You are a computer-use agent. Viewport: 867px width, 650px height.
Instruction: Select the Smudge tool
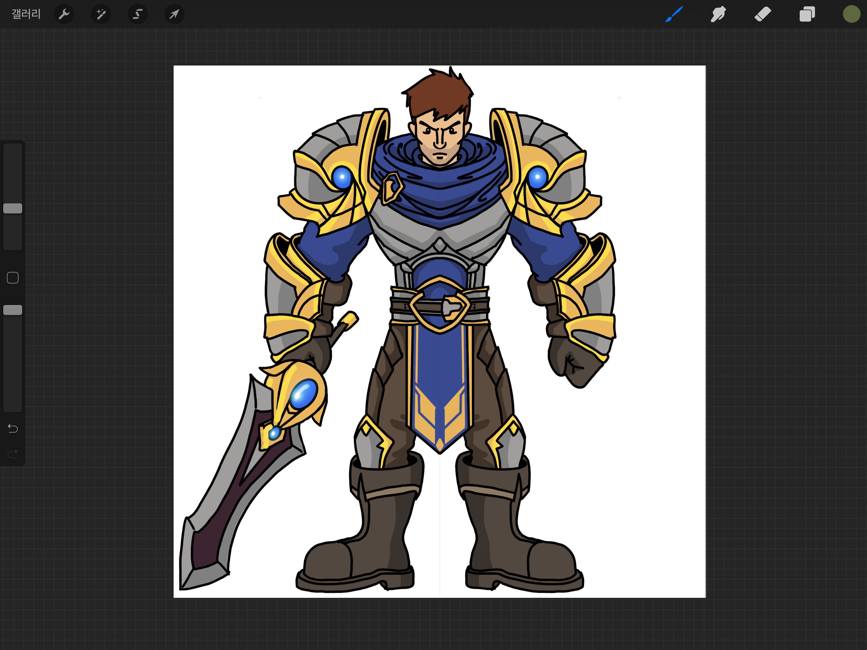(718, 14)
